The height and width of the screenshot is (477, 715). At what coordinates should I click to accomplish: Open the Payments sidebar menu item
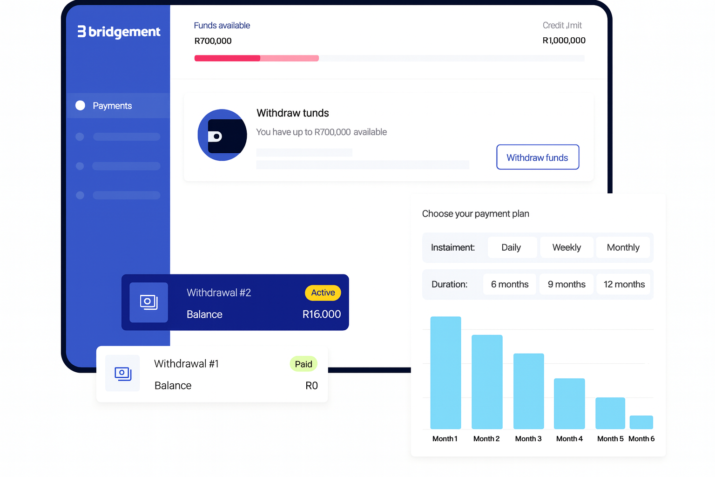click(112, 106)
